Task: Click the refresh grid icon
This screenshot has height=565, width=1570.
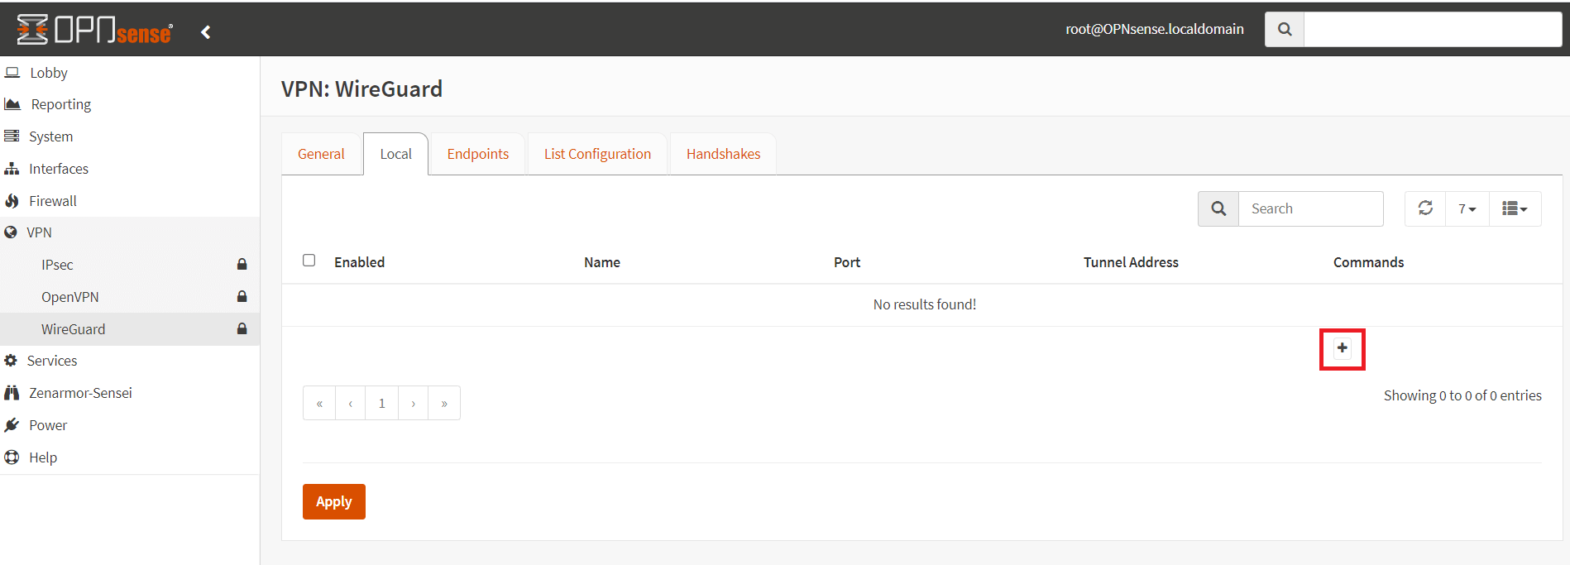Action: pyautogui.click(x=1425, y=208)
